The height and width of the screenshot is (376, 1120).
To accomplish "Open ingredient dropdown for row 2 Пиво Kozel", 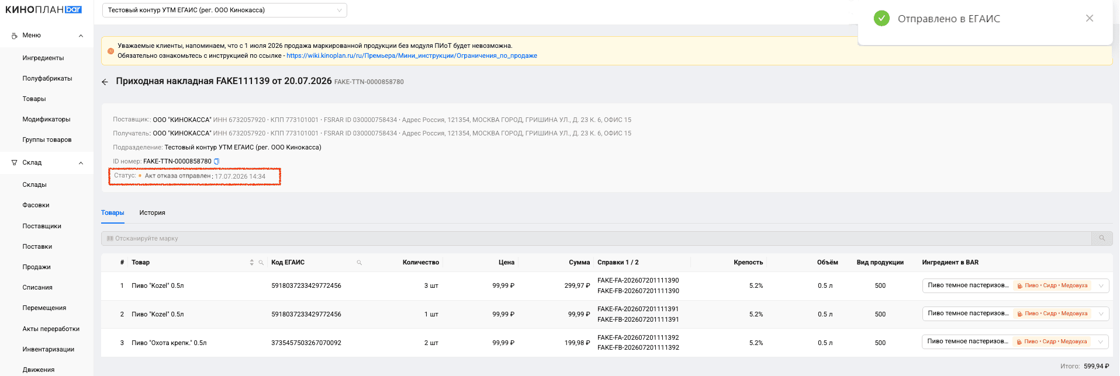I will [1015, 314].
